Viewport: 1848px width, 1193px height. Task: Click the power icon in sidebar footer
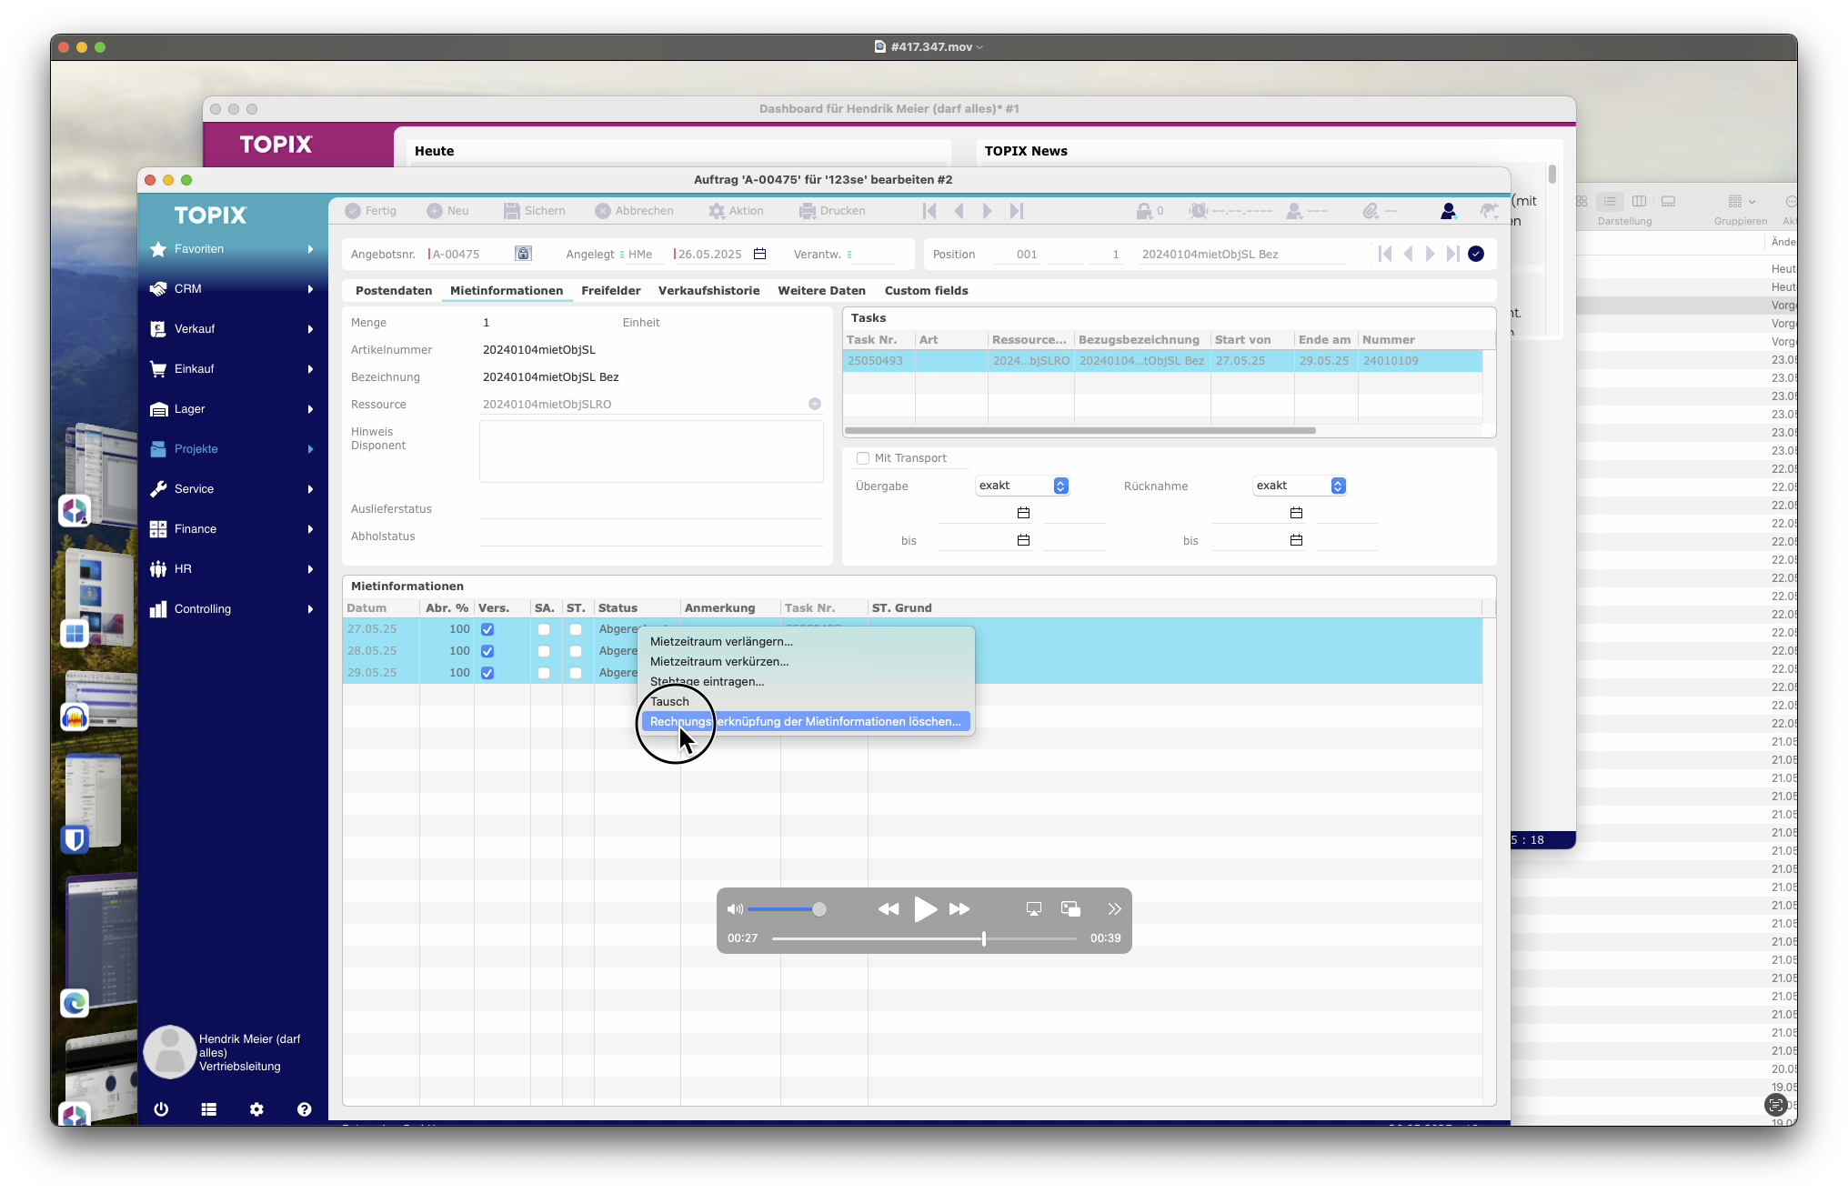pos(161,1108)
